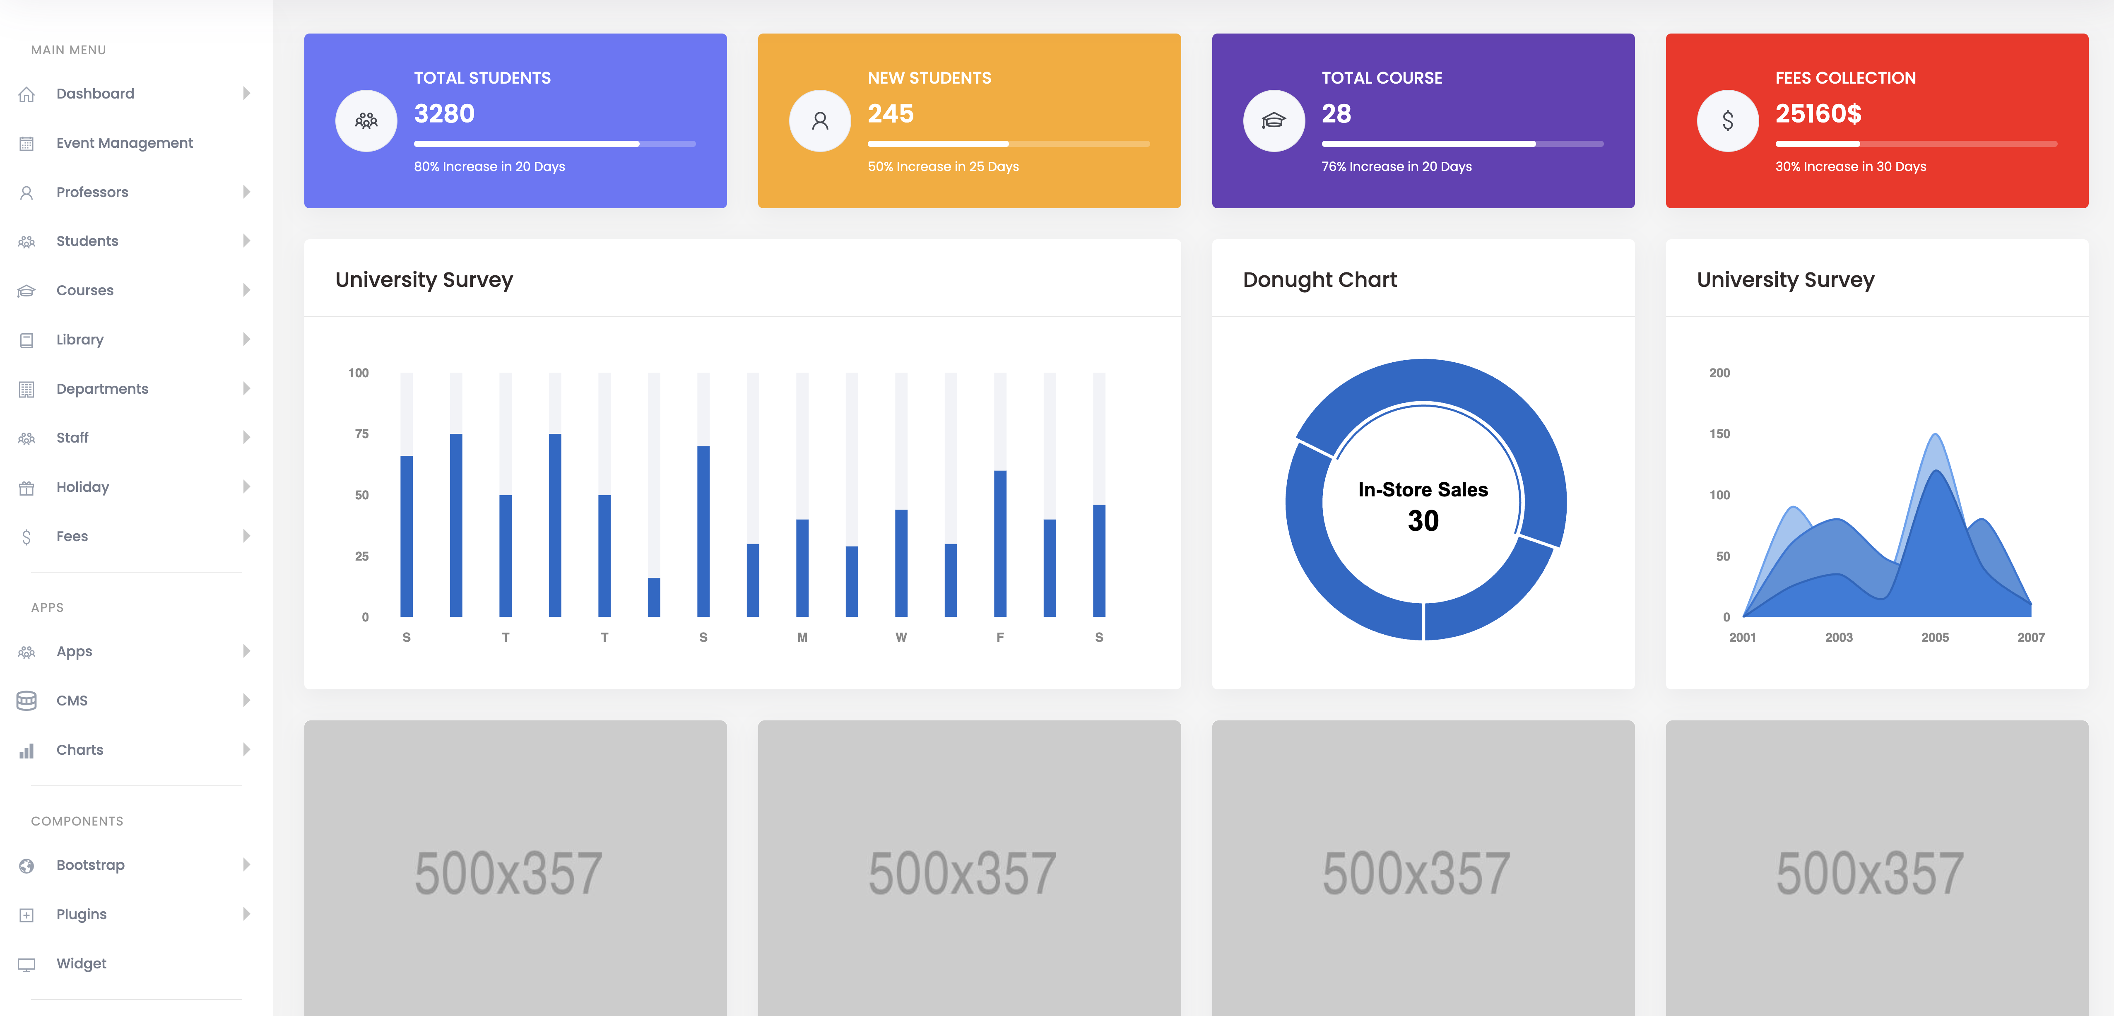Viewport: 2114px width, 1016px height.
Task: Expand the Professors submenu arrow
Action: point(246,192)
